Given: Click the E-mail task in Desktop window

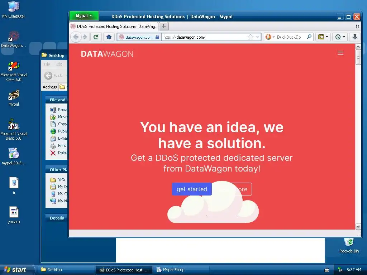Looking at the screenshot, I should [58, 138].
